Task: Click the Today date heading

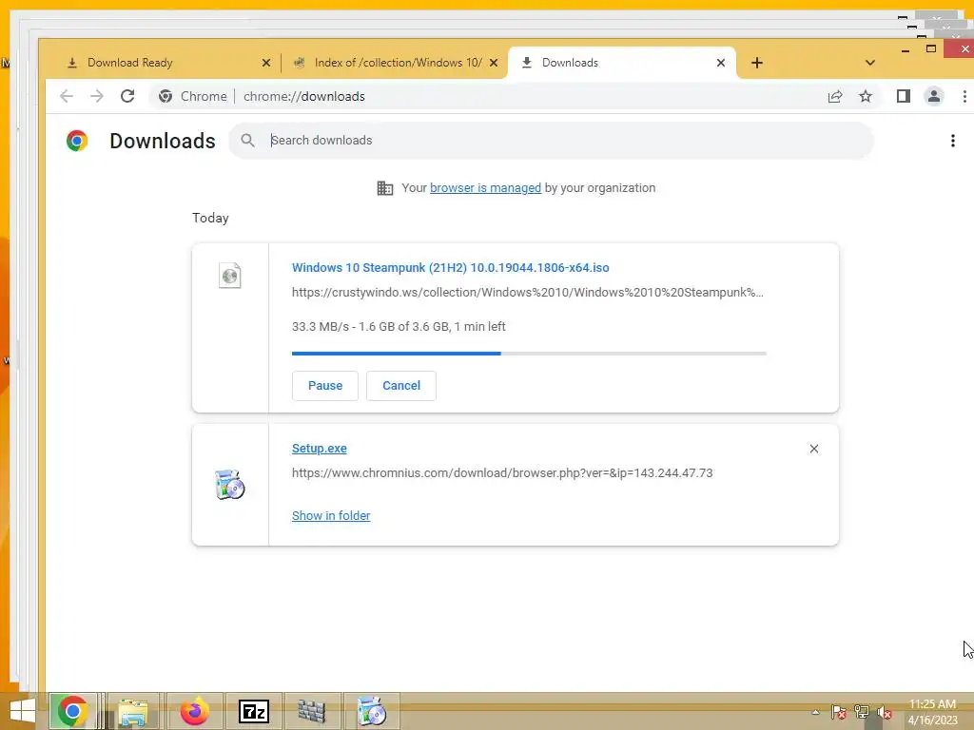Action: pyautogui.click(x=210, y=218)
